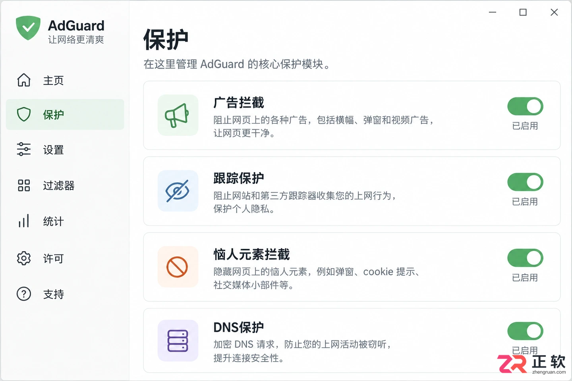Close the AdGuard window
572x381 pixels.
pos(554,12)
